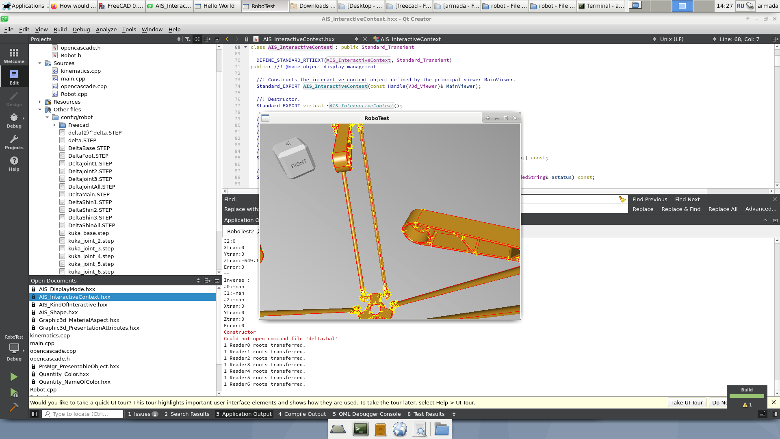This screenshot has width=780, height=439.
Task: Collapse the Other files node
Action: 40,109
